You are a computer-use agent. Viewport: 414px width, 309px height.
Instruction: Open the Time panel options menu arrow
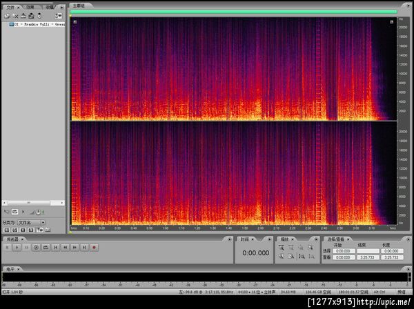click(270, 239)
